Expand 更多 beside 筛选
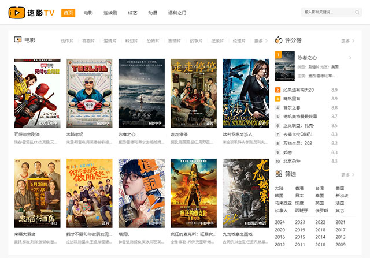This screenshot has height=258, width=370. pyautogui.click(x=347, y=175)
